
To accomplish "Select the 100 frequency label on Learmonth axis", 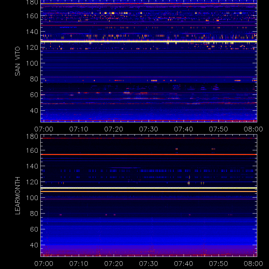I will pos(32,198).
